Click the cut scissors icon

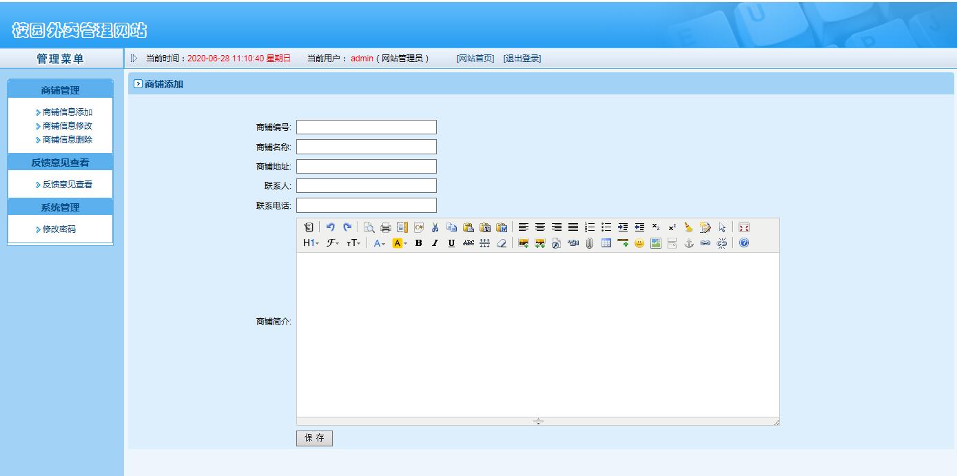(435, 227)
